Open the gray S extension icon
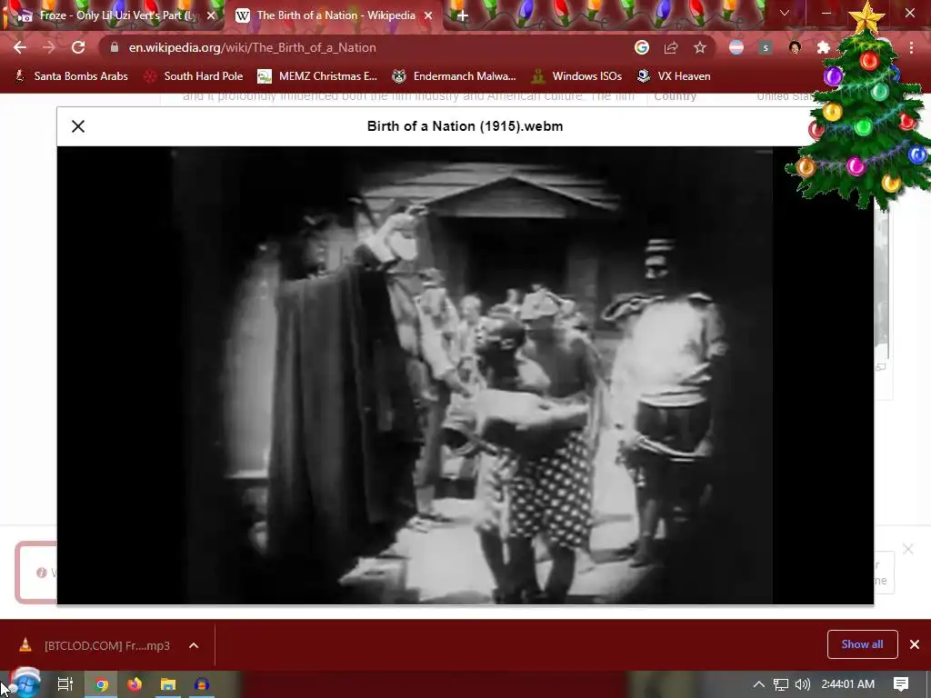The height and width of the screenshot is (698, 931). coord(766,47)
